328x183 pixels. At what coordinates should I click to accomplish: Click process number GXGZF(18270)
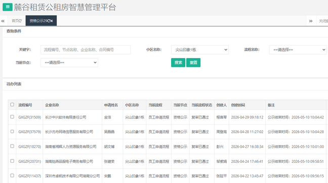pos(29,147)
